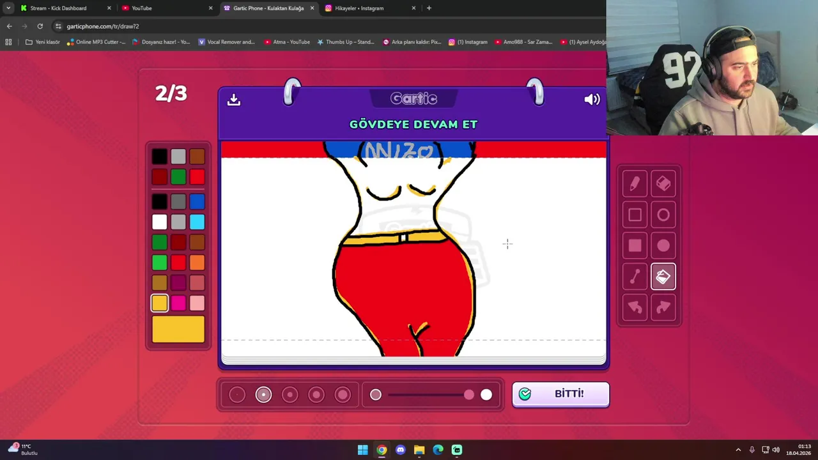Go back to previous page
The height and width of the screenshot is (460, 818).
click(9, 26)
